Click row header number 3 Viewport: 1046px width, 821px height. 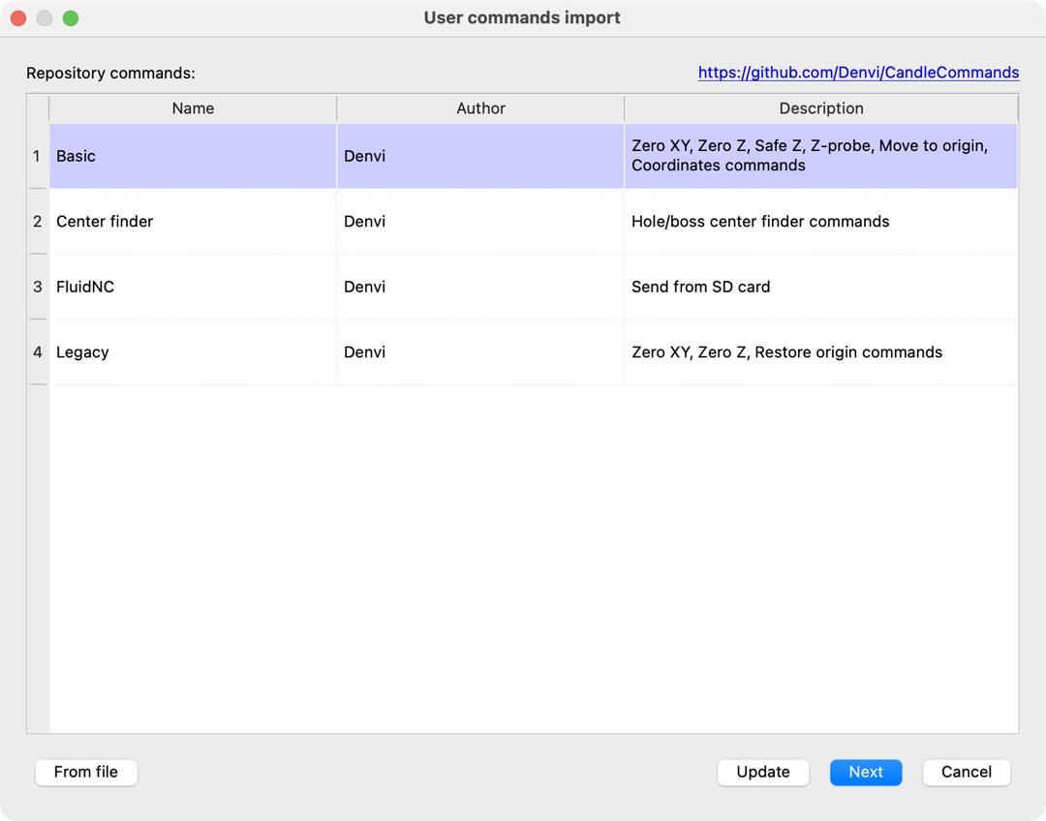[x=38, y=287]
